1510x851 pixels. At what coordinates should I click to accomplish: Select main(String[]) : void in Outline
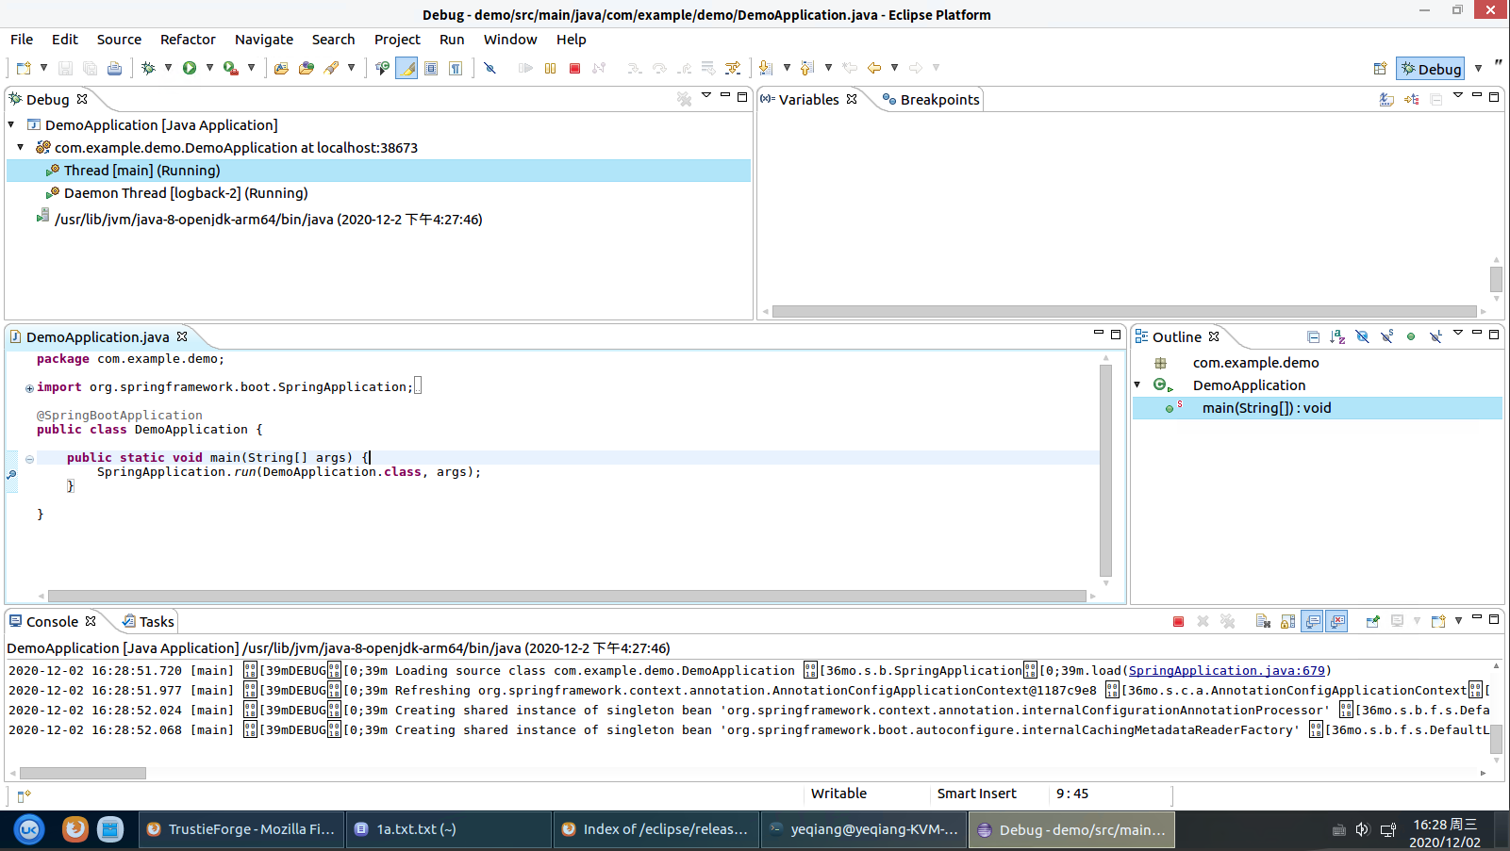pos(1317,408)
